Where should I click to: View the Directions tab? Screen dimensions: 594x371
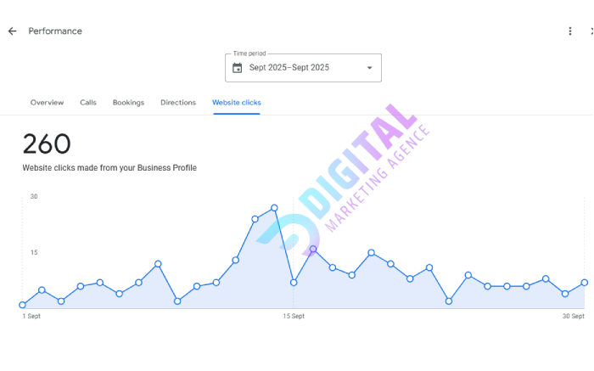178,103
